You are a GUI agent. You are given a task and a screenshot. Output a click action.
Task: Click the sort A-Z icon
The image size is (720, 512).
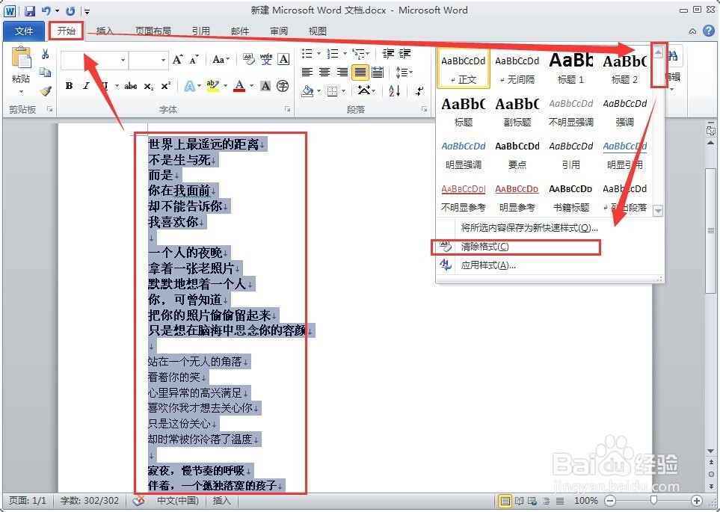tap(393, 91)
